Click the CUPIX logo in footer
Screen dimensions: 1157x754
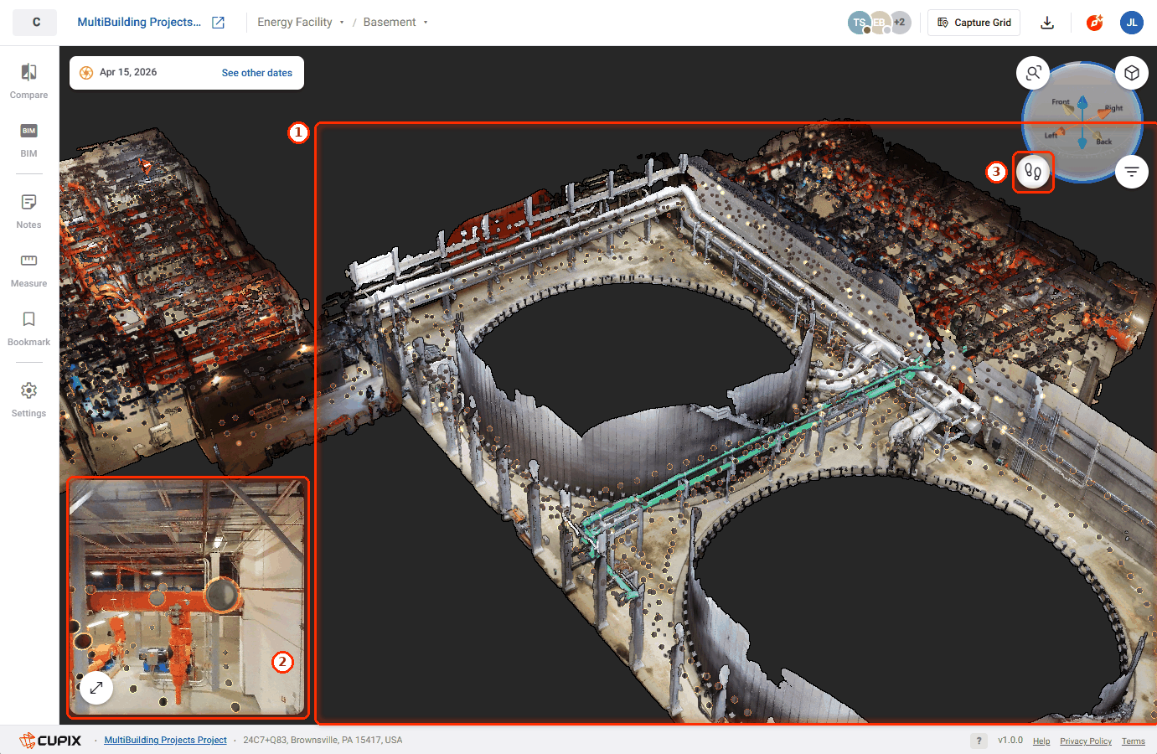tap(51, 741)
